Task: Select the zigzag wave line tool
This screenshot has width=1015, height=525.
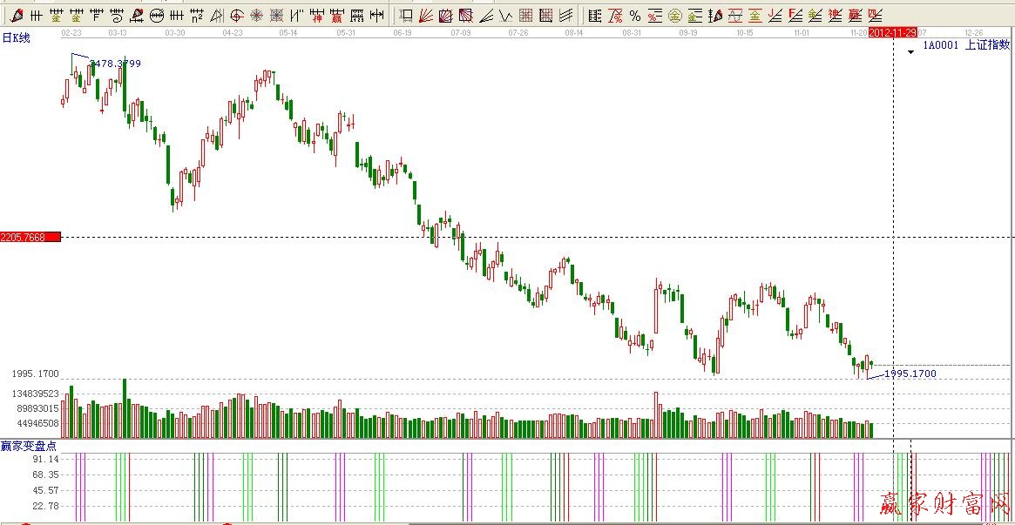Action: click(x=505, y=15)
